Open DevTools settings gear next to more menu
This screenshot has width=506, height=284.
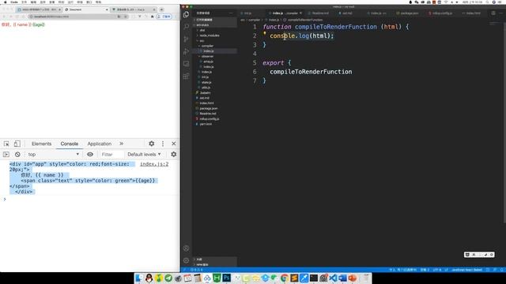[151, 144]
